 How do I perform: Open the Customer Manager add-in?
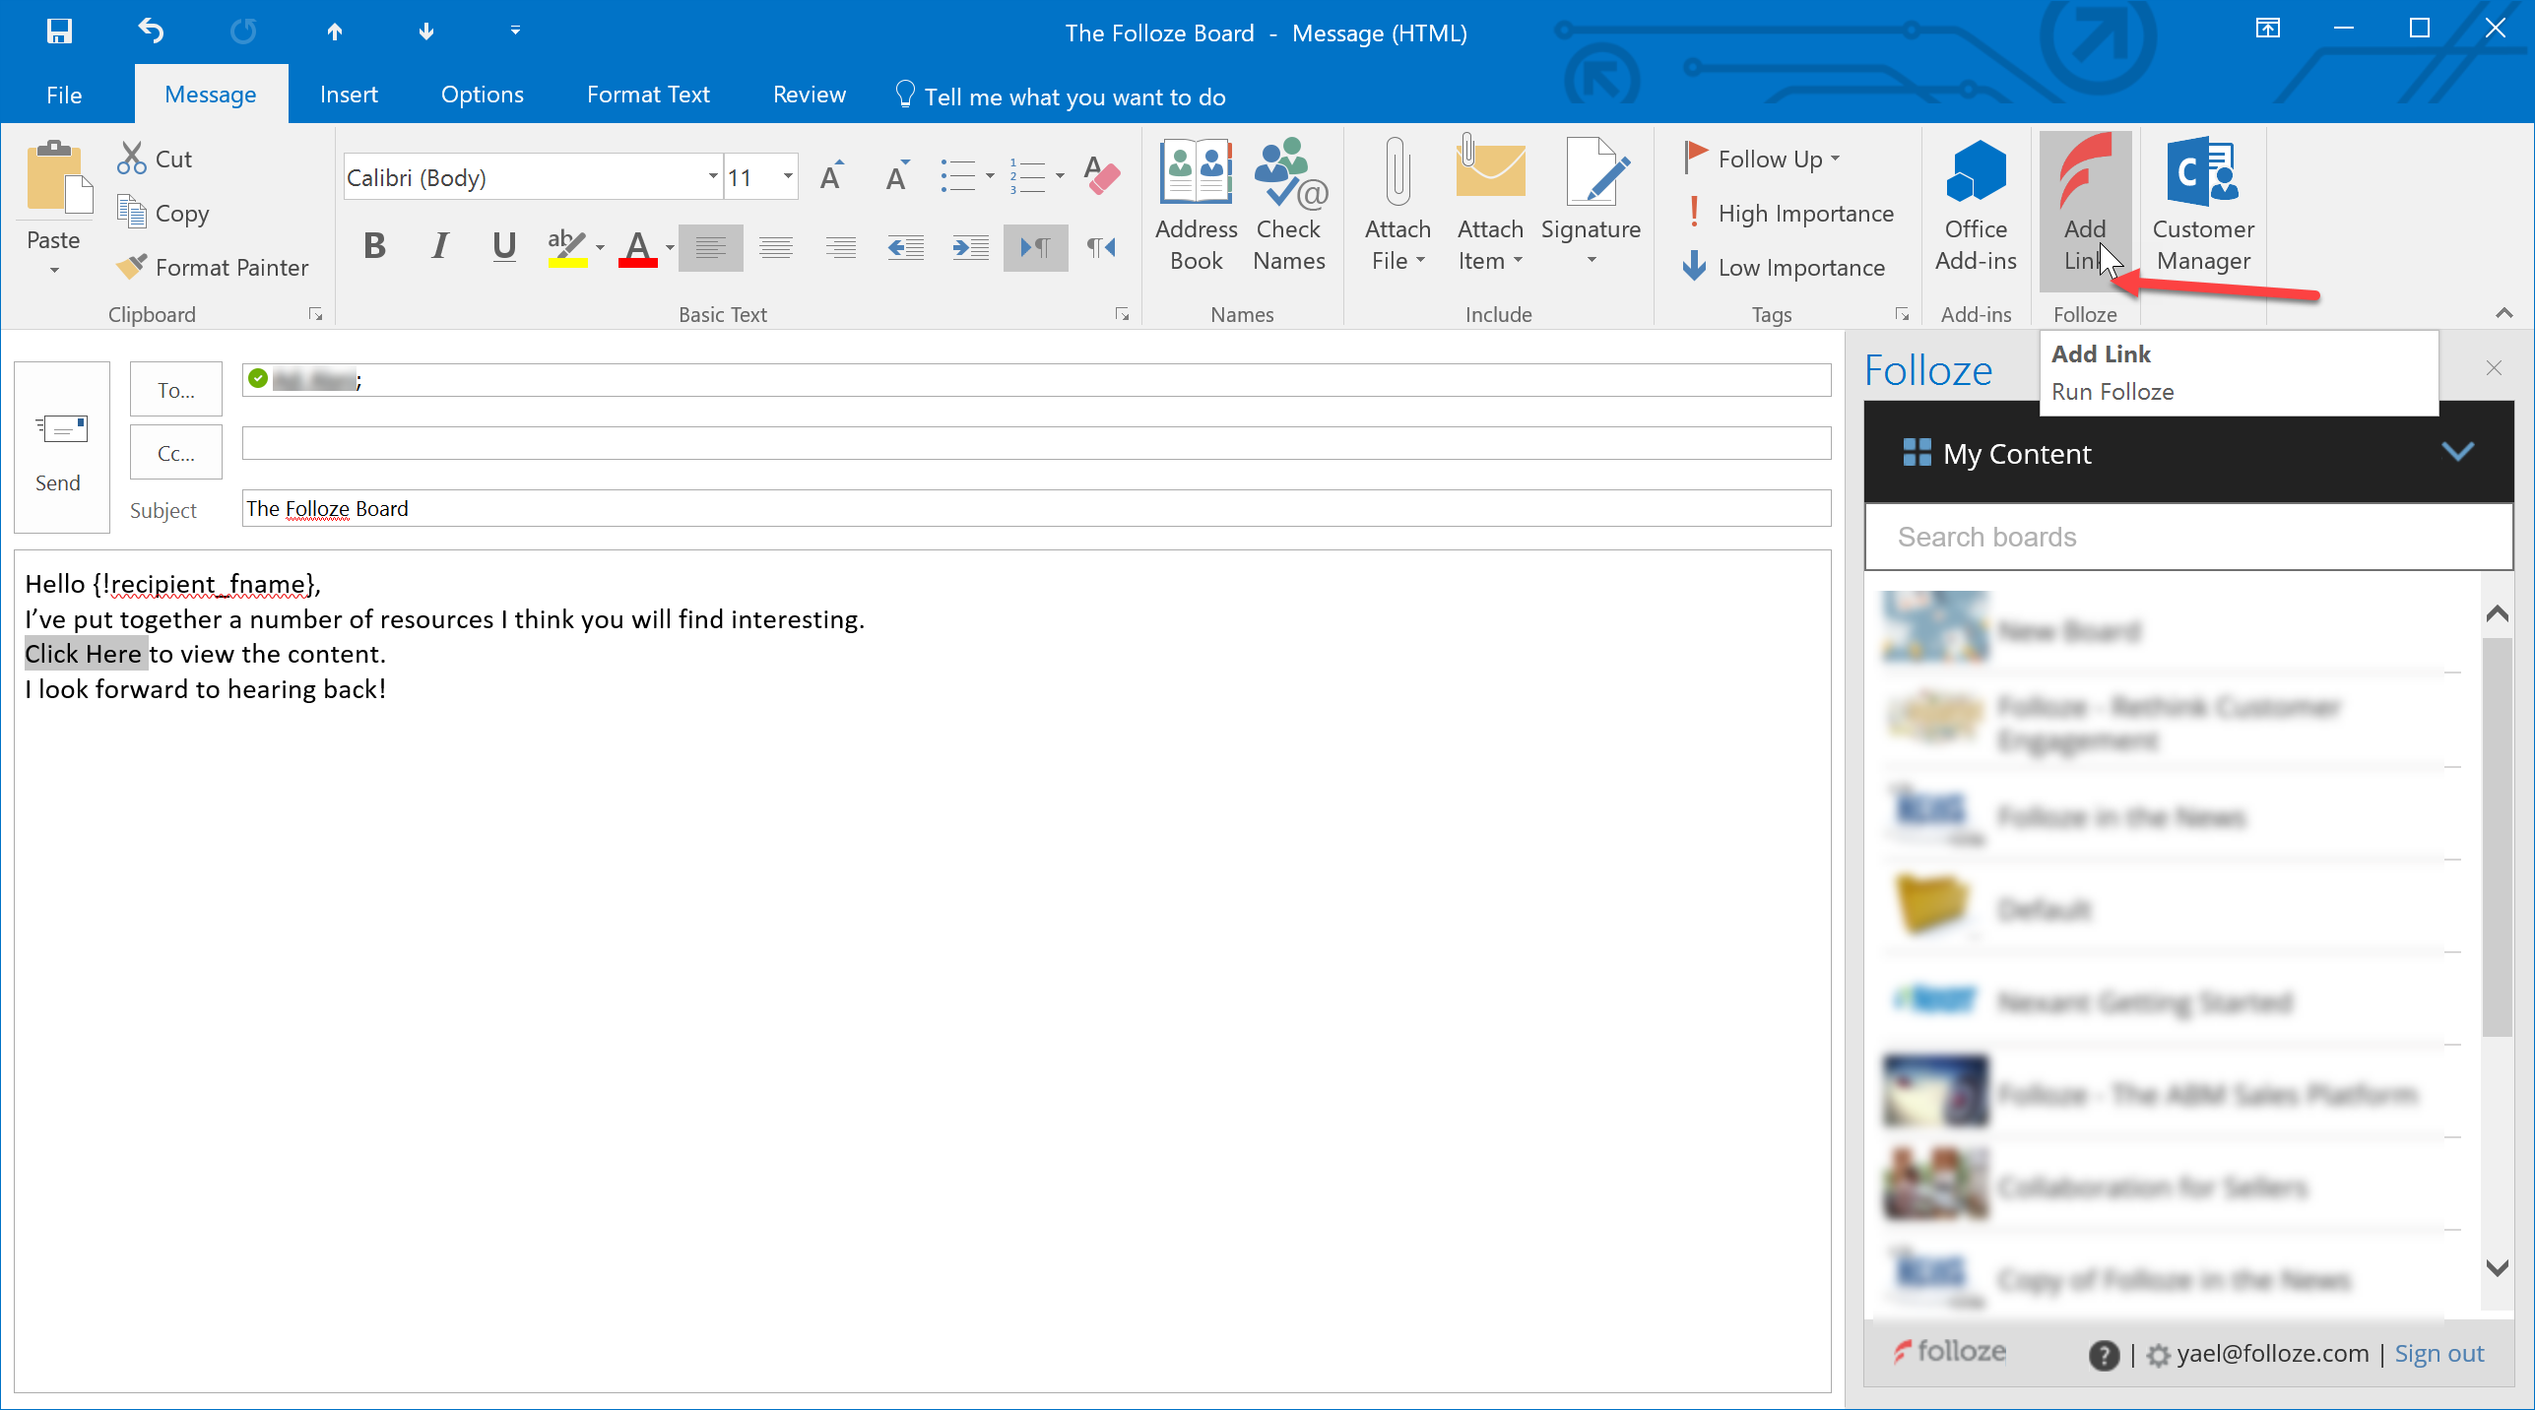pos(2203,207)
